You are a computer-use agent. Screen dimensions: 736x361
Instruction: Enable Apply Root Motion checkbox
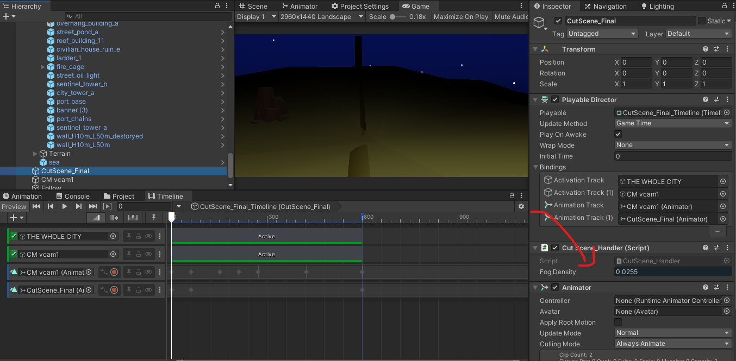(618, 322)
